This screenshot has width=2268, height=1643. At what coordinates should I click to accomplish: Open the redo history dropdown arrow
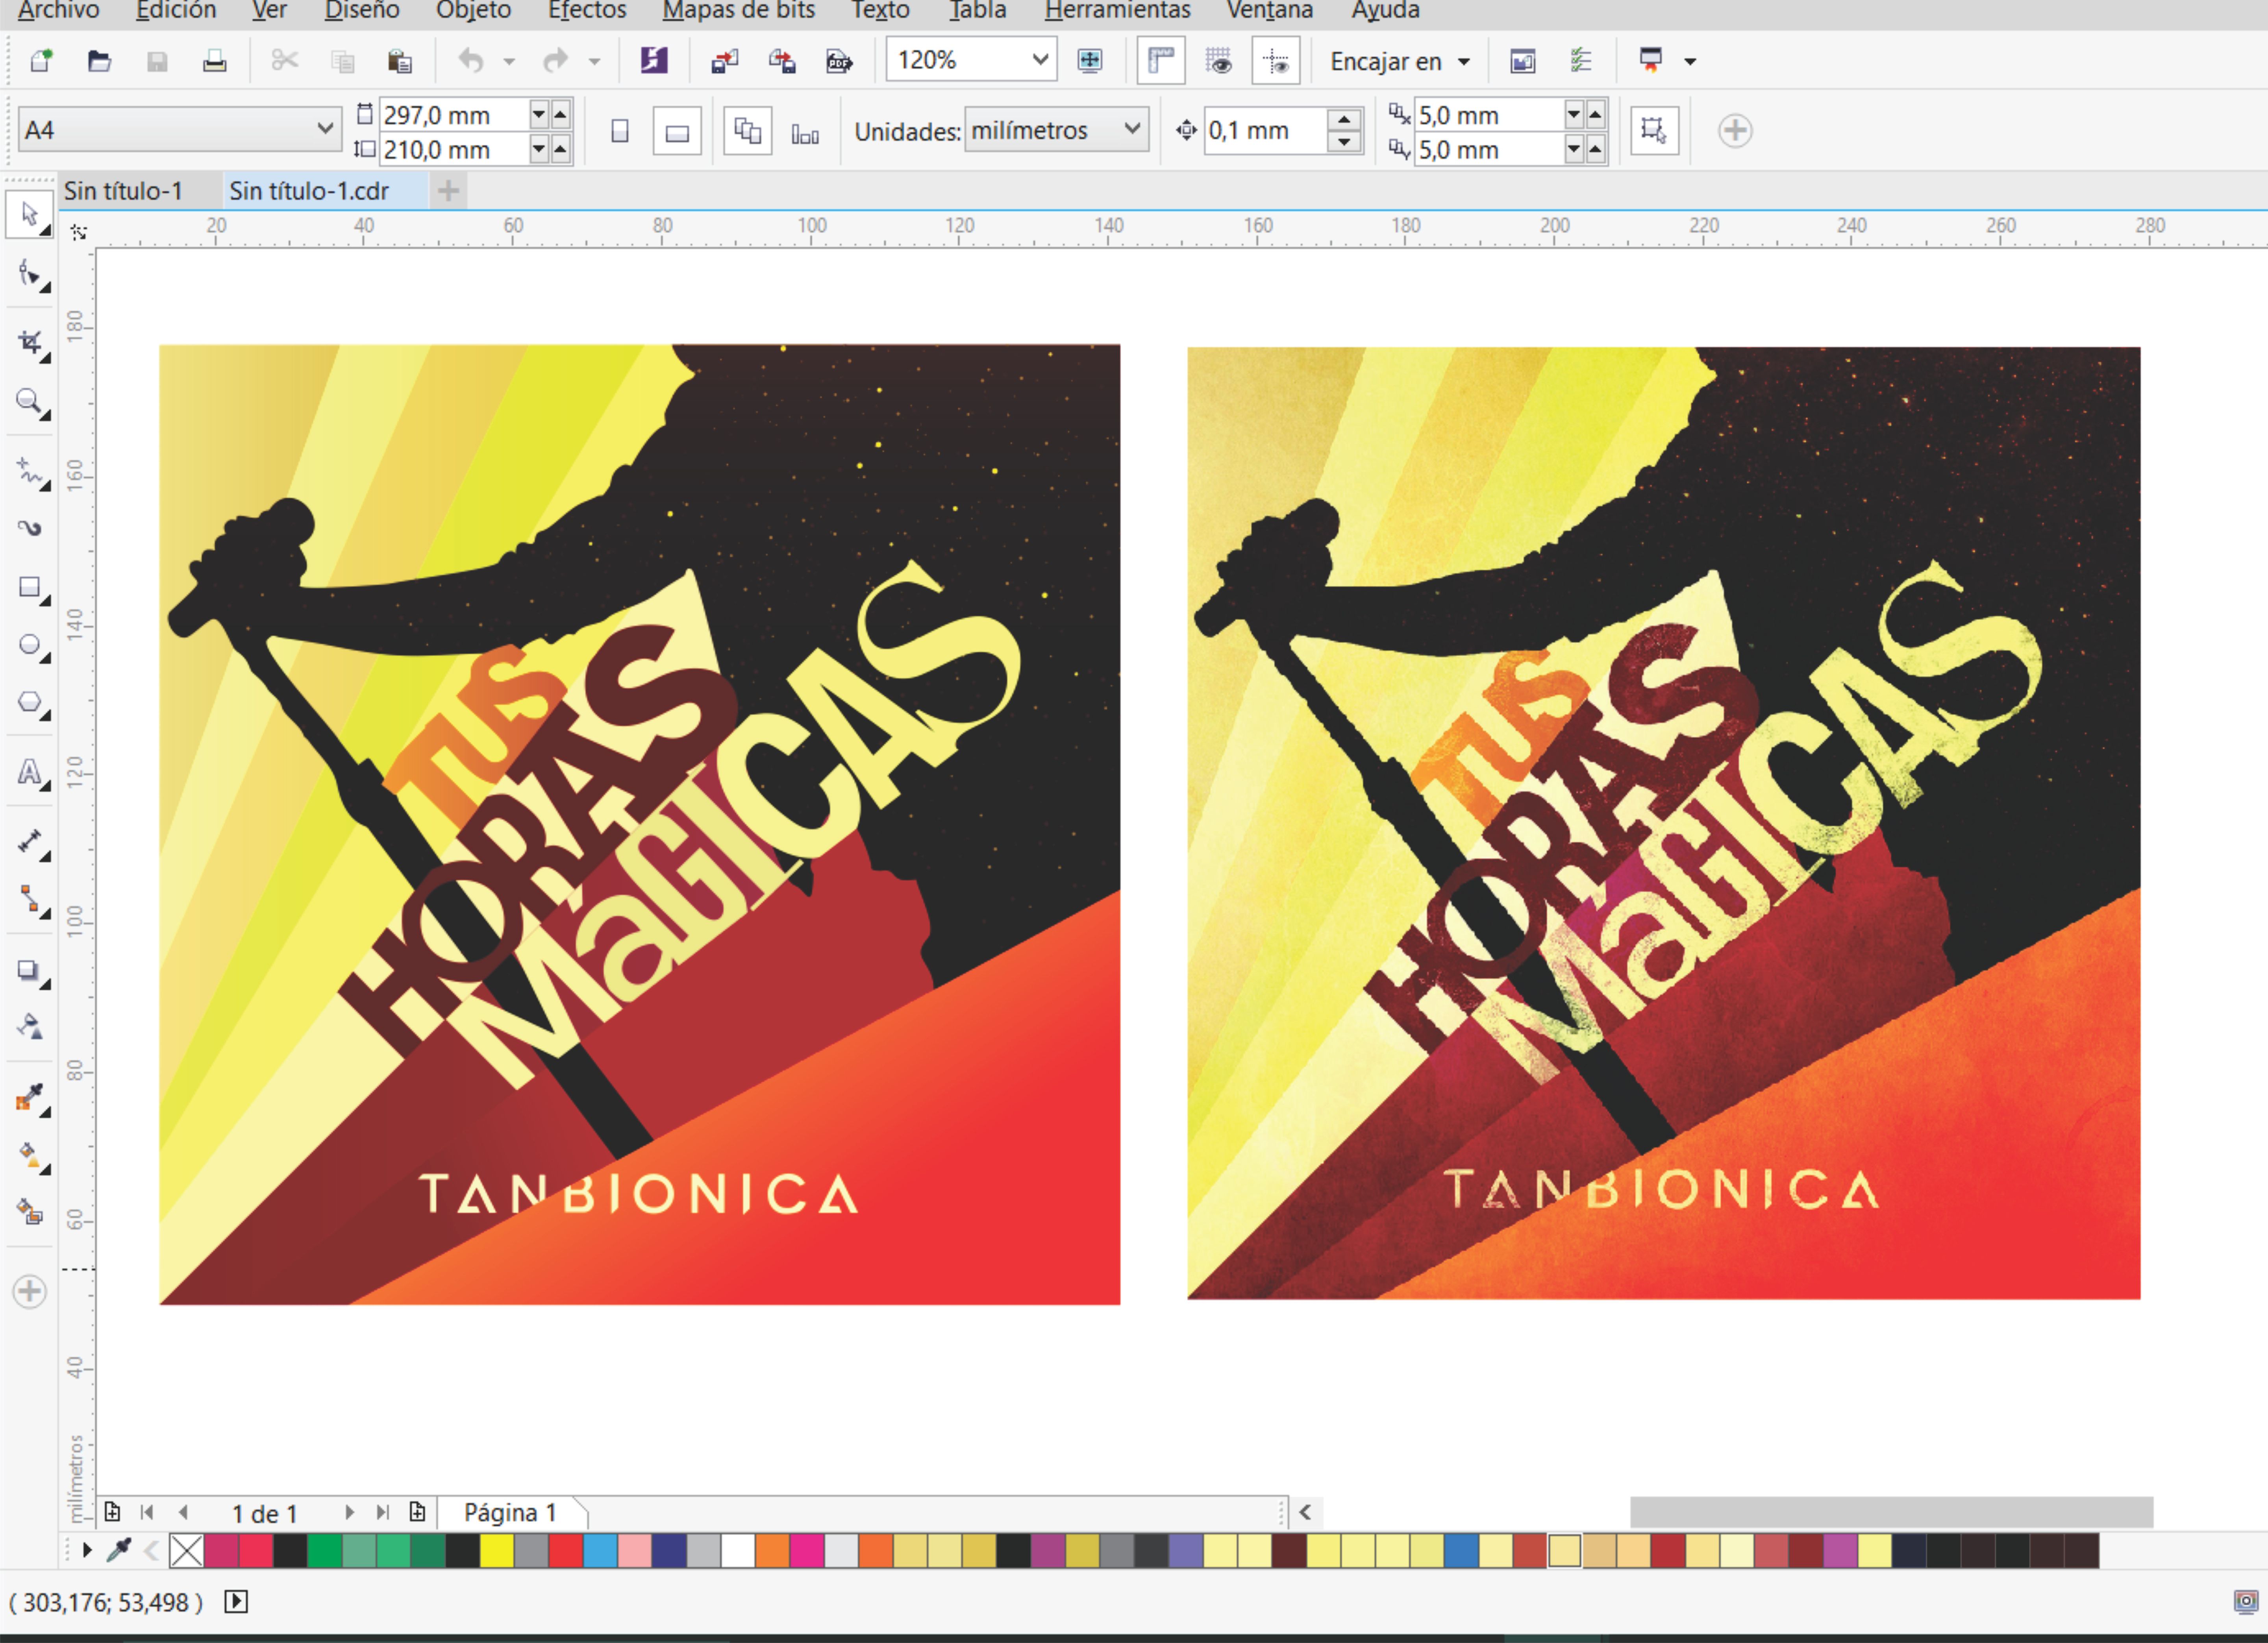pos(594,62)
